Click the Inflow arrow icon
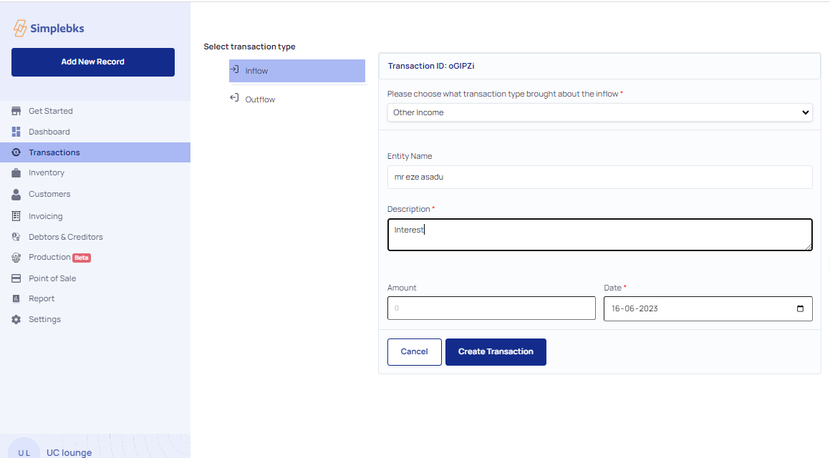This screenshot has height=458, width=830. tap(234, 69)
